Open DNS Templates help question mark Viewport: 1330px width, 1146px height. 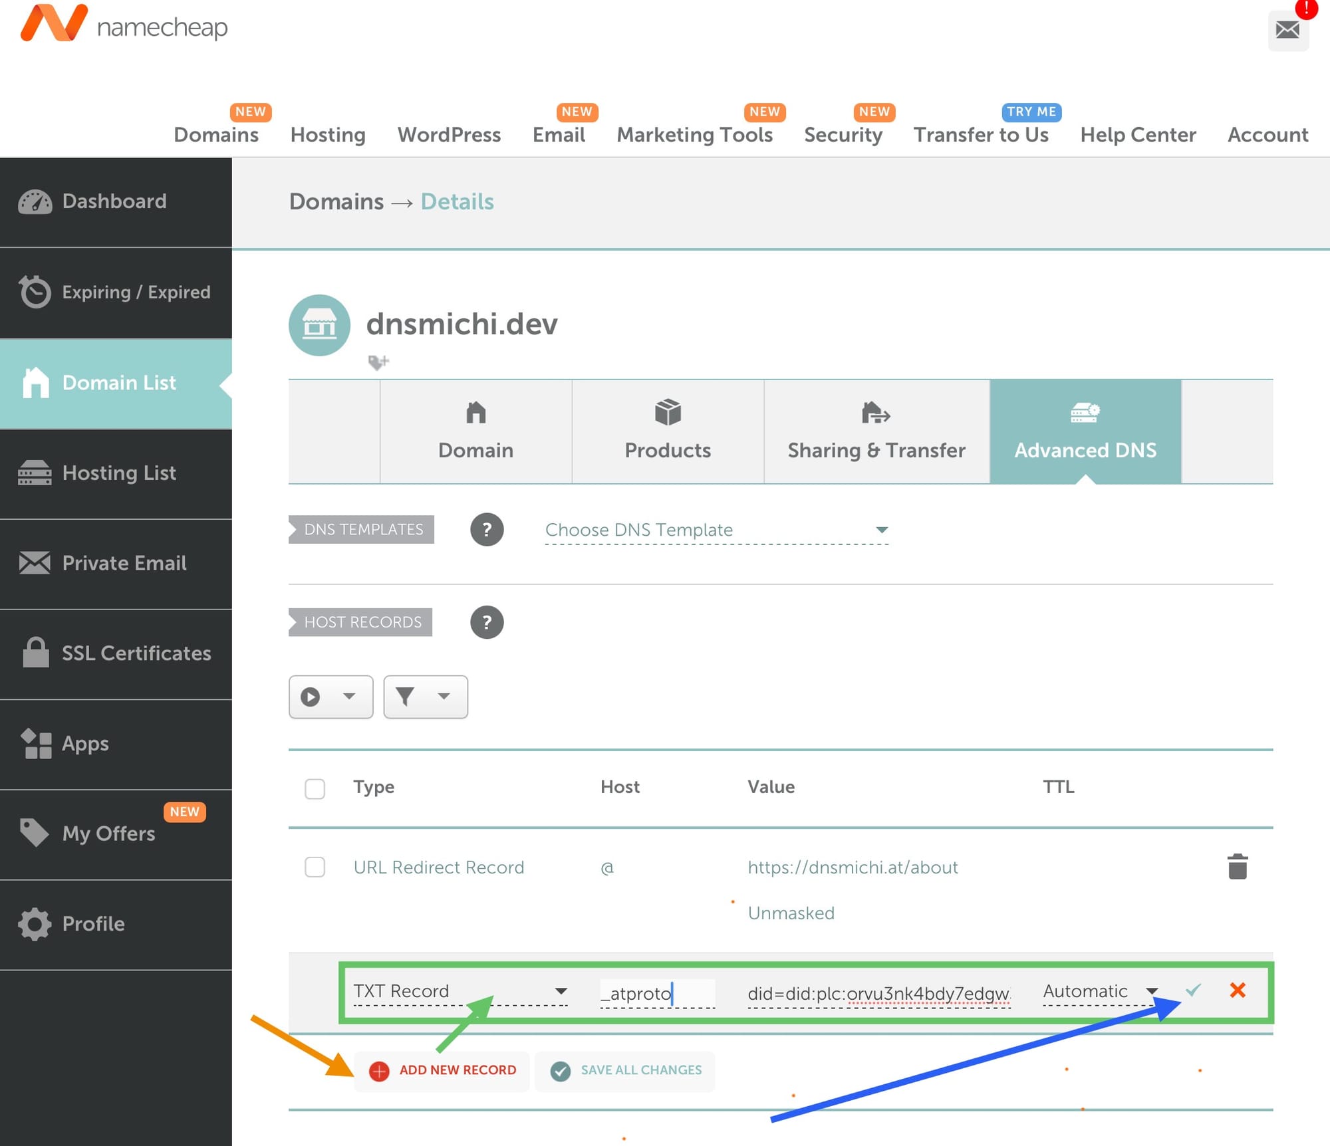pos(487,530)
